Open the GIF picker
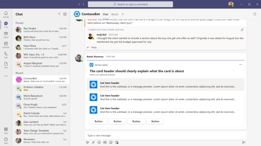261x146 pixels. (x=105, y=142)
